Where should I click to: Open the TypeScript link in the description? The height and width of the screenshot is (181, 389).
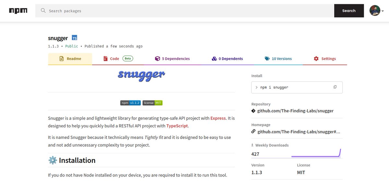(x=177, y=126)
